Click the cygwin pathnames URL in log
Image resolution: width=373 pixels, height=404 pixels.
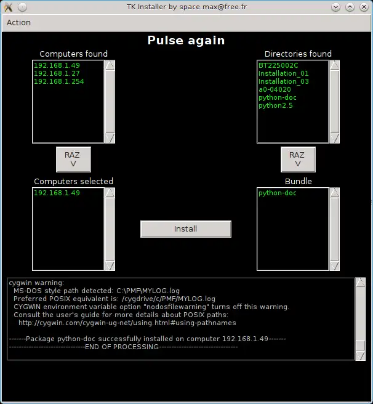127,323
